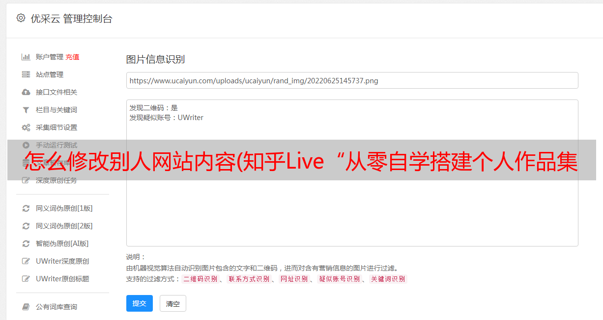Image resolution: width=603 pixels, height=320 pixels.
Task: Select 手动运行测试 menu entry
Action: point(57,145)
